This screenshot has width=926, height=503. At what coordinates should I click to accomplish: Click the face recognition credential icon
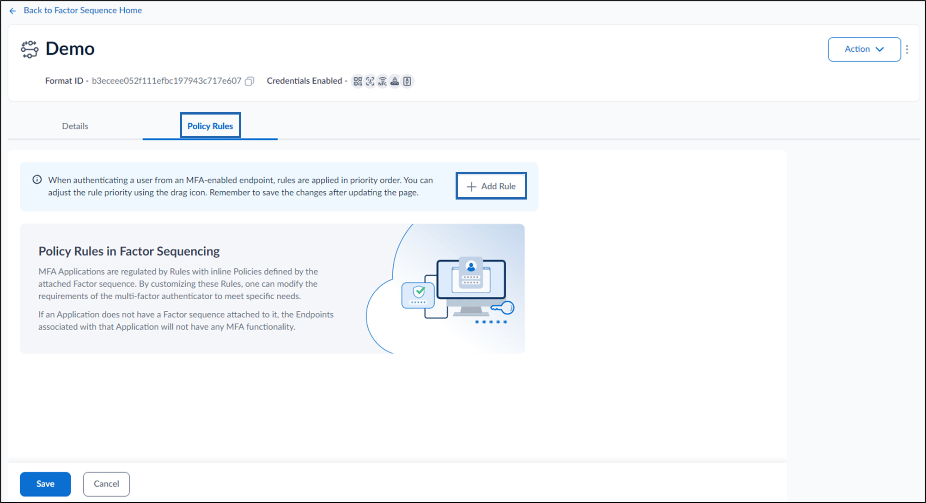pyautogui.click(x=370, y=81)
